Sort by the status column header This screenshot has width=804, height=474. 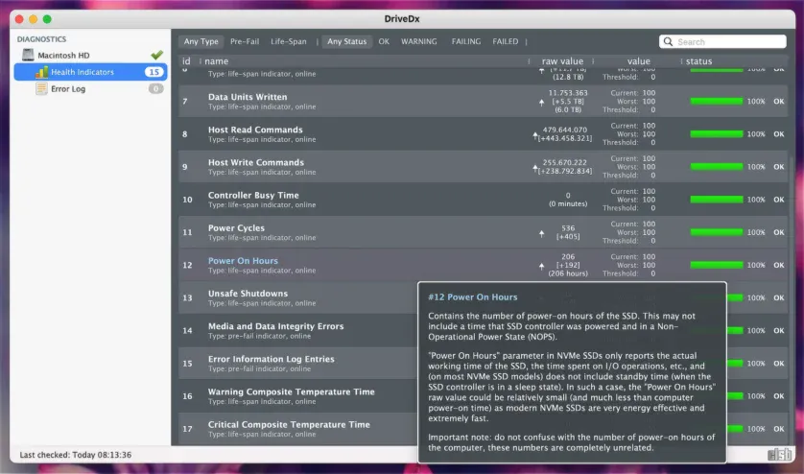pyautogui.click(x=698, y=61)
